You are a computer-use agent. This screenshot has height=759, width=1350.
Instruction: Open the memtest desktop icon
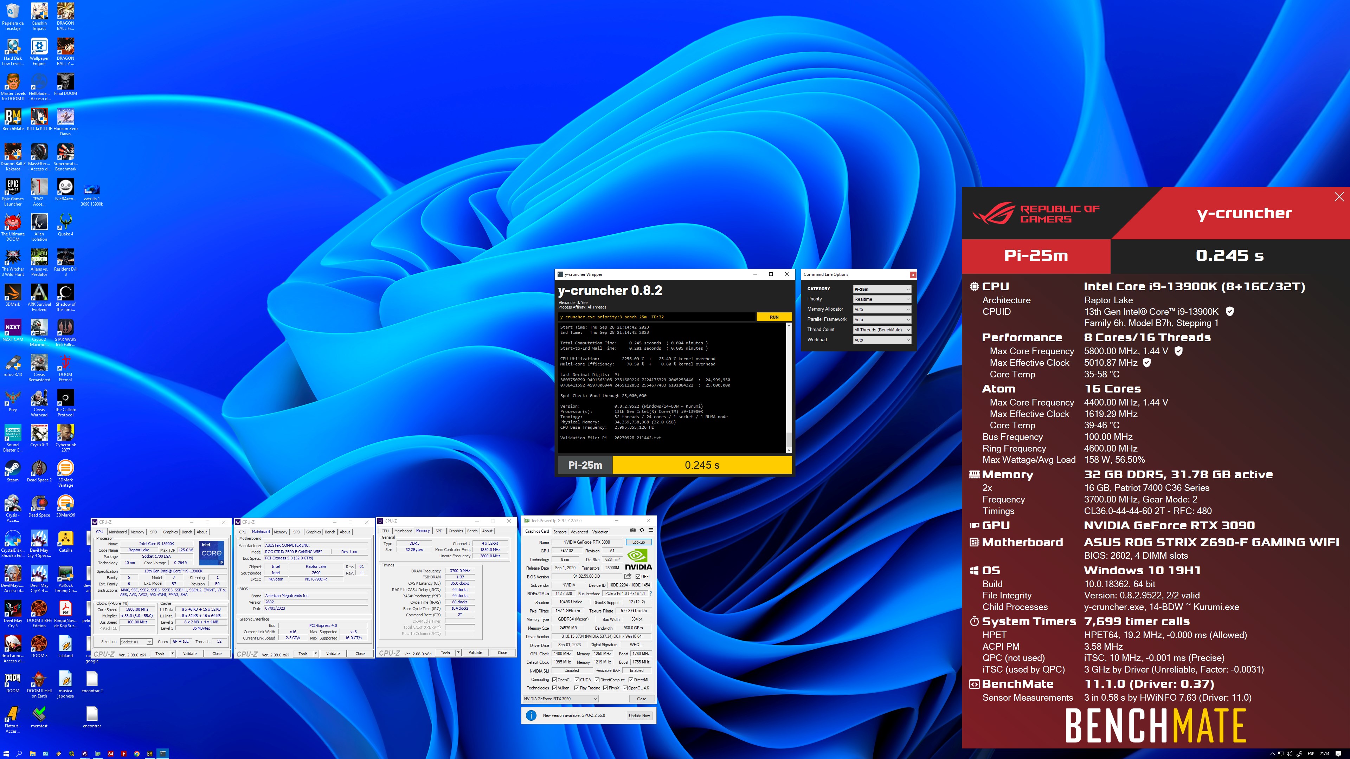pyautogui.click(x=39, y=716)
